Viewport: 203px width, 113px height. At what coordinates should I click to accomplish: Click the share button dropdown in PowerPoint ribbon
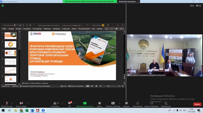tap(122, 29)
